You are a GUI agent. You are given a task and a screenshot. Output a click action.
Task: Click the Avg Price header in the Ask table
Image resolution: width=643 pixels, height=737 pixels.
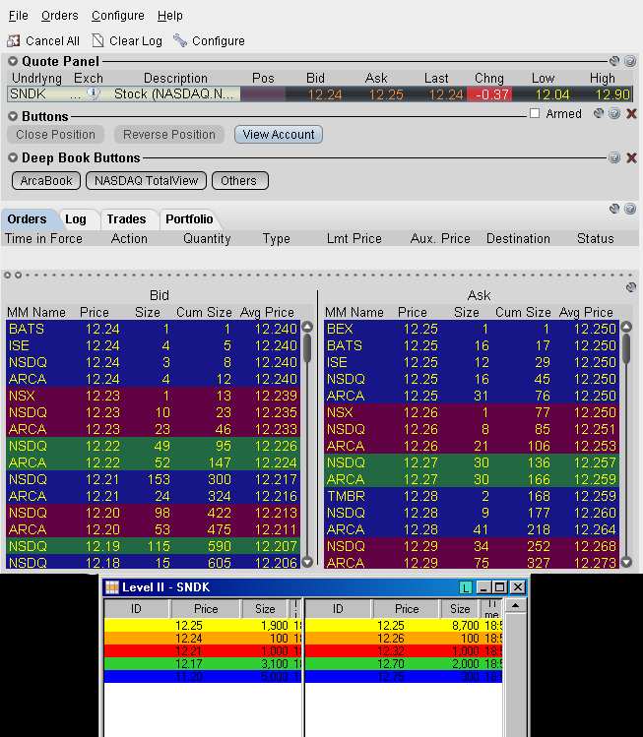[586, 312]
